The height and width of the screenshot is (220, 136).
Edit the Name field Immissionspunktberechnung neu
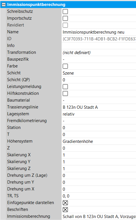pyautogui.click(x=99, y=32)
